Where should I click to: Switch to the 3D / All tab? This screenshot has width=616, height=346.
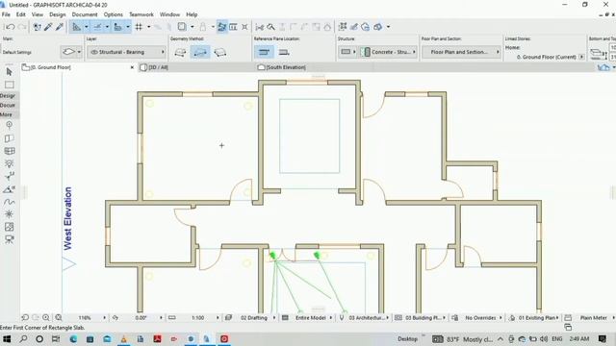[158, 67]
